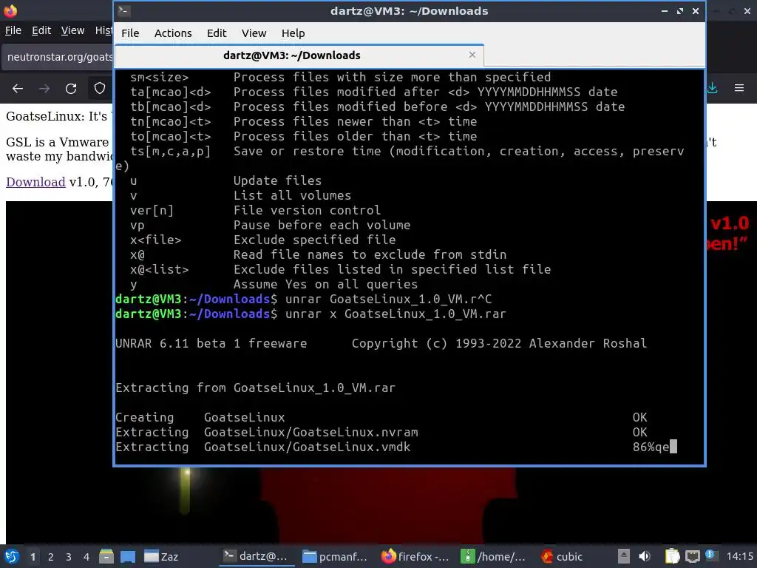Open the clipboard tray icon
757x568 pixels.
[x=672, y=556]
